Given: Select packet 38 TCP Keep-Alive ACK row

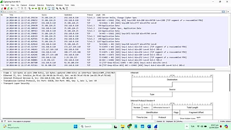Looking at the screenshot, I should coord(114,65).
